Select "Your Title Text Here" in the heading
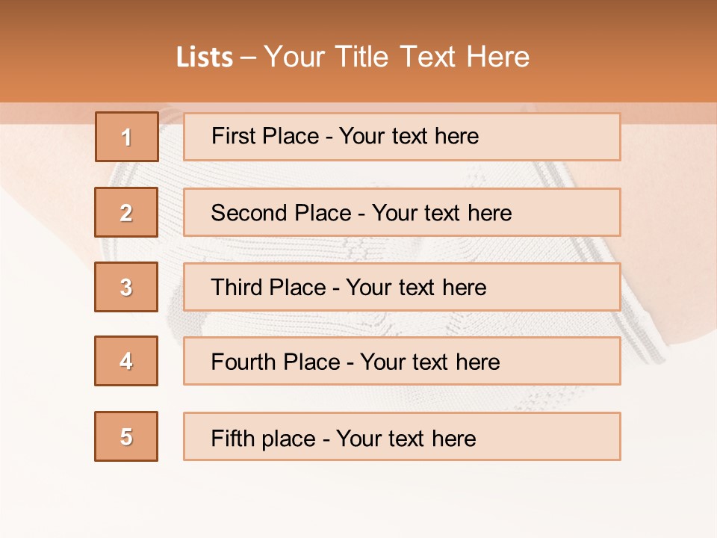 click(x=397, y=57)
